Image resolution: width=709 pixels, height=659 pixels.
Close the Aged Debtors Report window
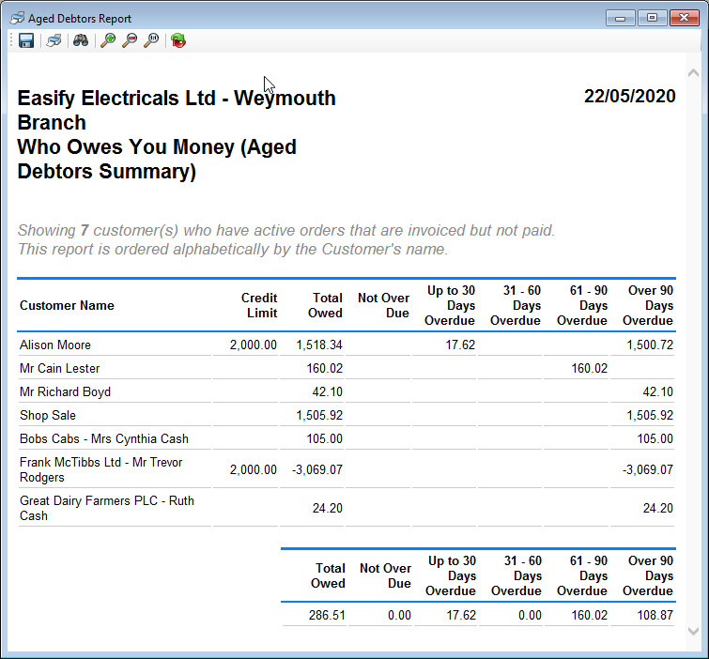click(685, 18)
